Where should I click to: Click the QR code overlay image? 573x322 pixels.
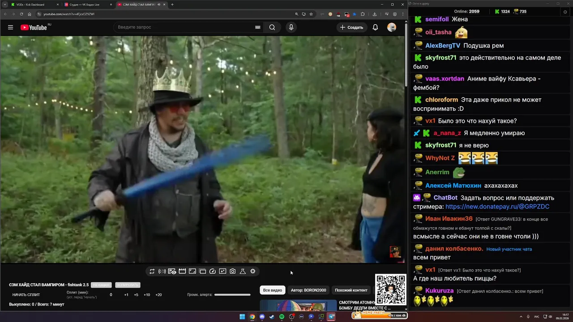[391, 289]
